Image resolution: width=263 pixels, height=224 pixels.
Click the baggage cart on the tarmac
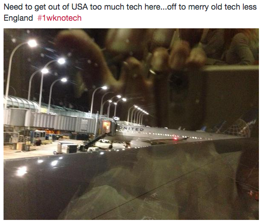pyautogui.click(x=67, y=148)
